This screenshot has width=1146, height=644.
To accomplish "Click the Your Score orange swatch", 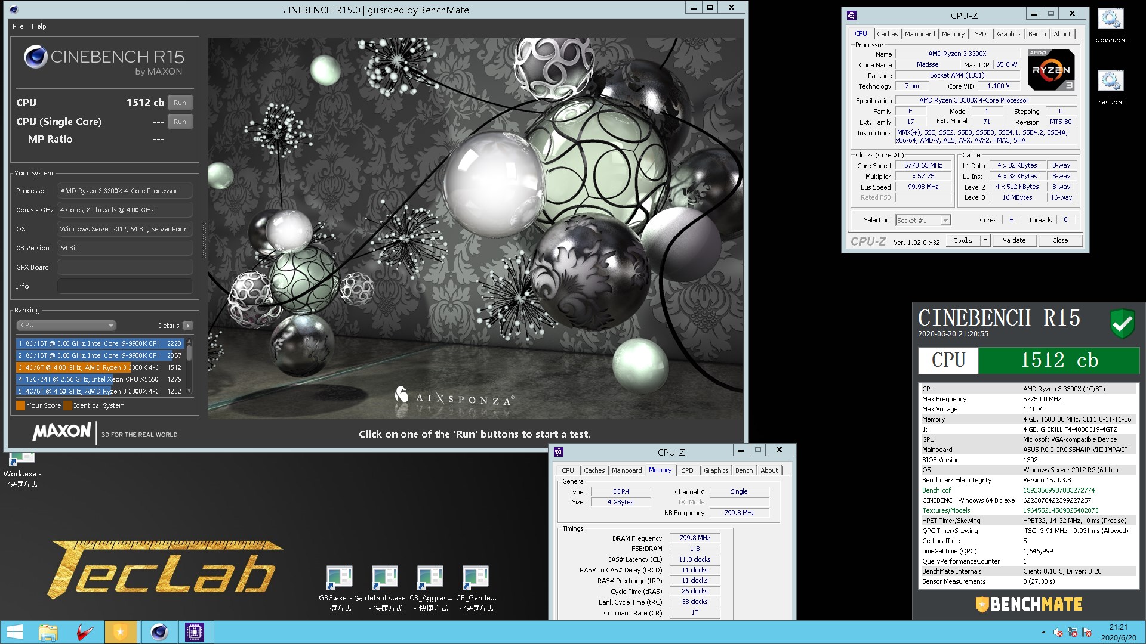I will (x=21, y=405).
